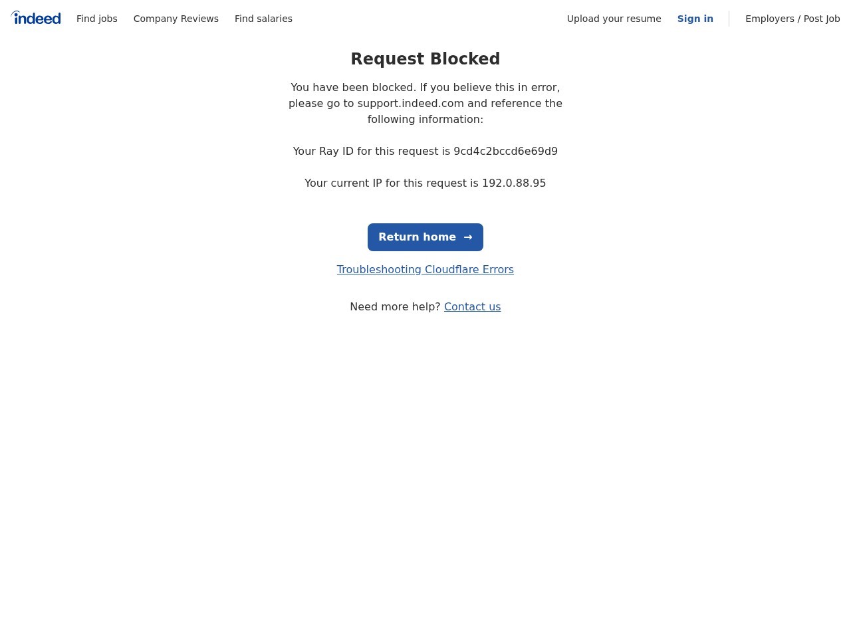The height and width of the screenshot is (638, 851).
Task: Click the Ray ID value 9cd4c2bccd6e69d9
Action: pyautogui.click(x=506, y=151)
